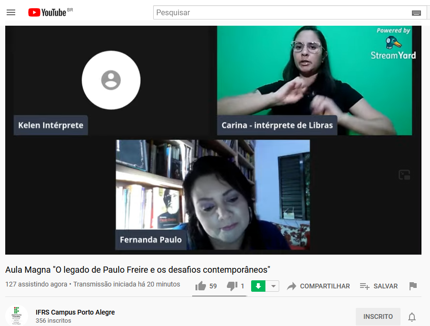Click Fernanda Paulo's video feed
This screenshot has height=326, width=430.
tap(213, 195)
